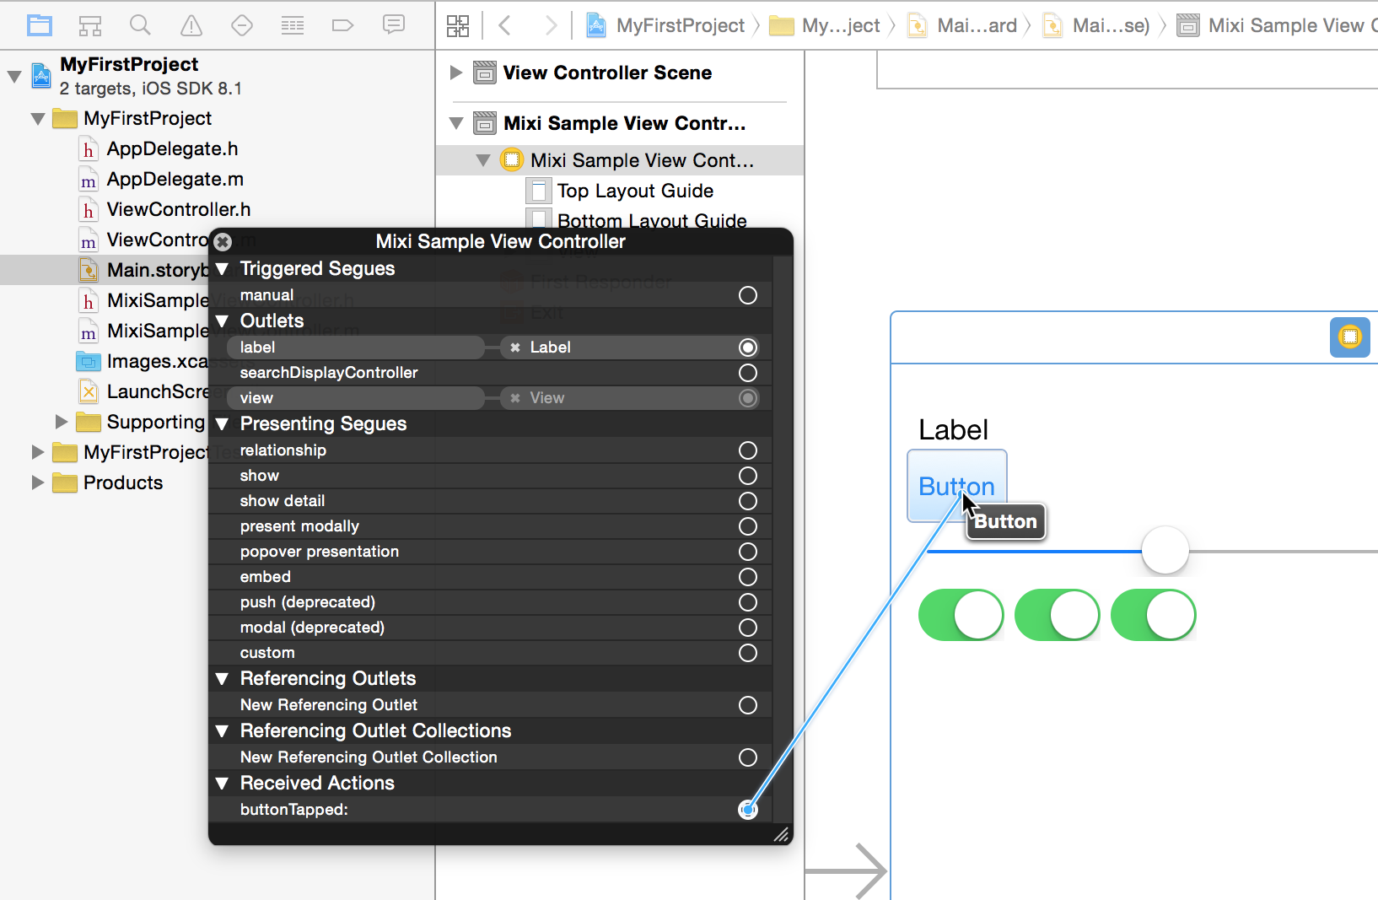Select Mai...ard storyboard in jump bar
Viewport: 1378px width, 900px height.
tap(962, 25)
